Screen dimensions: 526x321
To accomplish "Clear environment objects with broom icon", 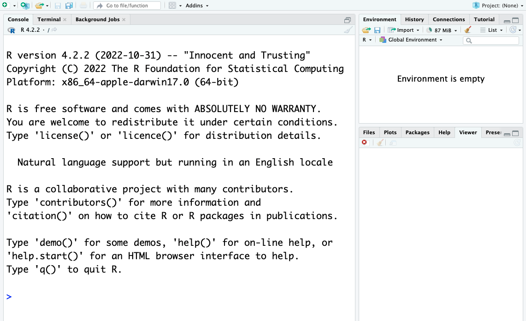I will pos(468,30).
